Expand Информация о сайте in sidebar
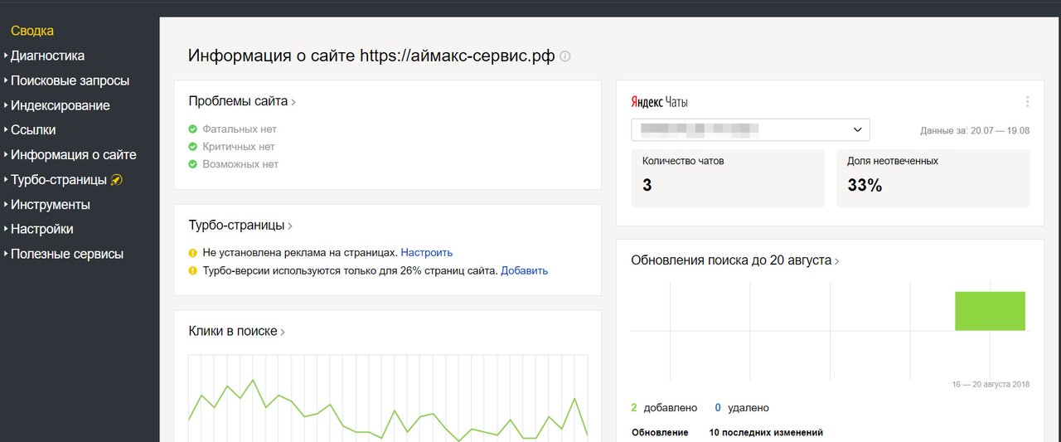 pos(73,155)
